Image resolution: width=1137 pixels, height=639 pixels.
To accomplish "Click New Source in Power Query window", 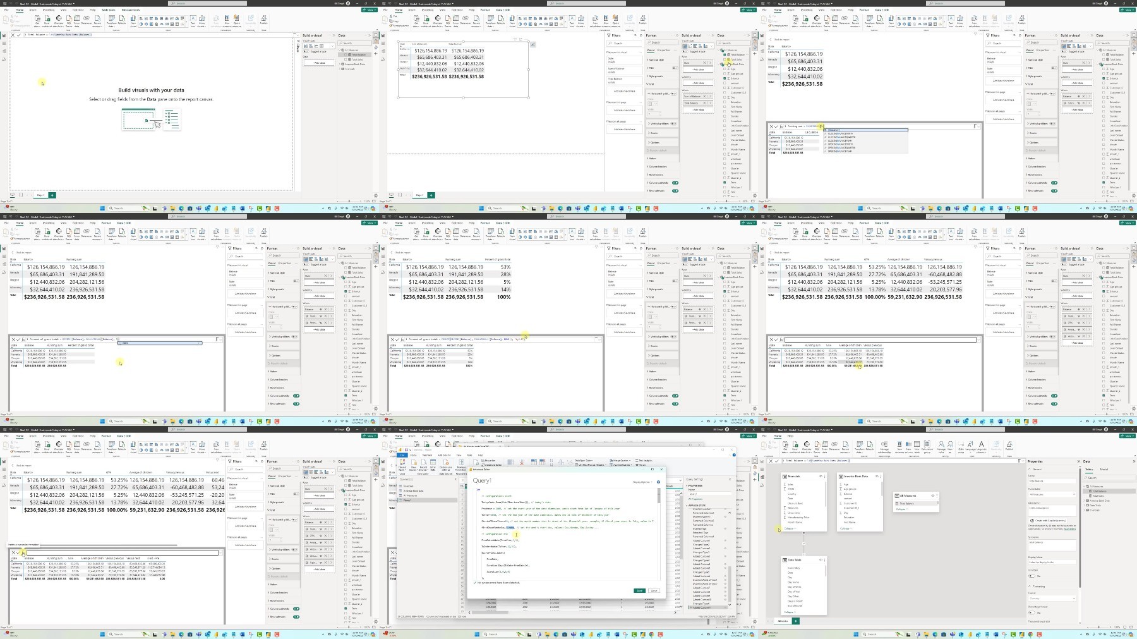I will [413, 465].
